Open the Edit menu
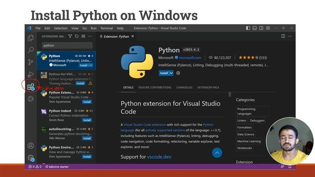The width and height of the screenshot is (315, 177). (x=47, y=29)
